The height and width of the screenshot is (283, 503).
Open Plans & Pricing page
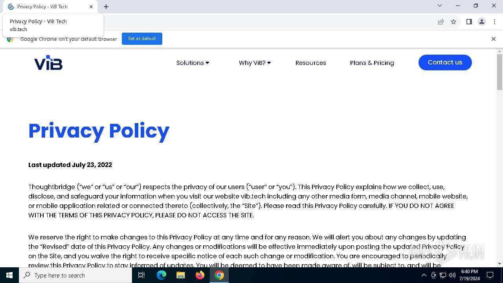click(x=372, y=63)
